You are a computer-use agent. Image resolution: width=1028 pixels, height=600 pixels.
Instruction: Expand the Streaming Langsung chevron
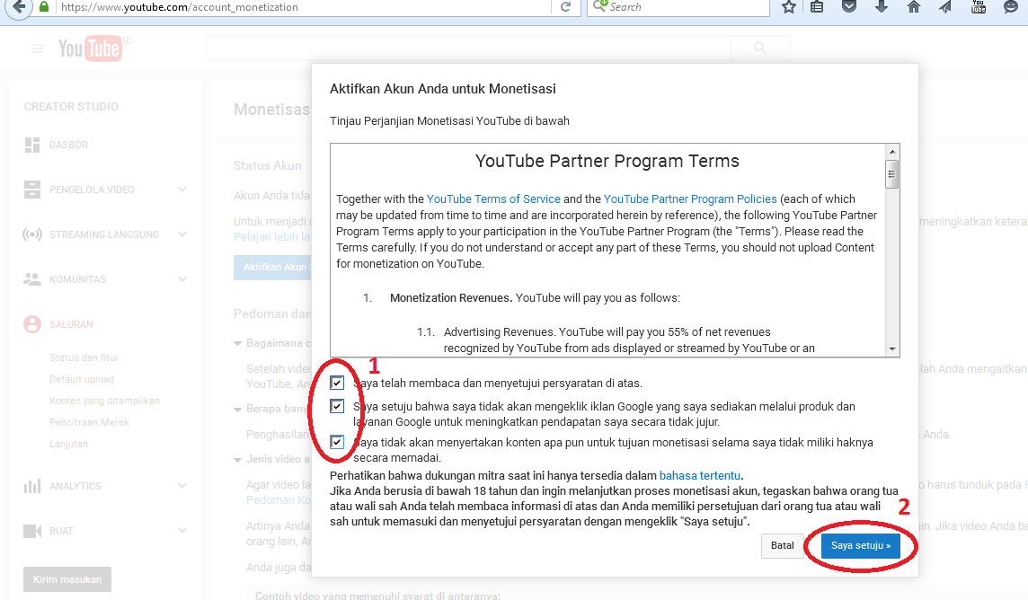[182, 234]
